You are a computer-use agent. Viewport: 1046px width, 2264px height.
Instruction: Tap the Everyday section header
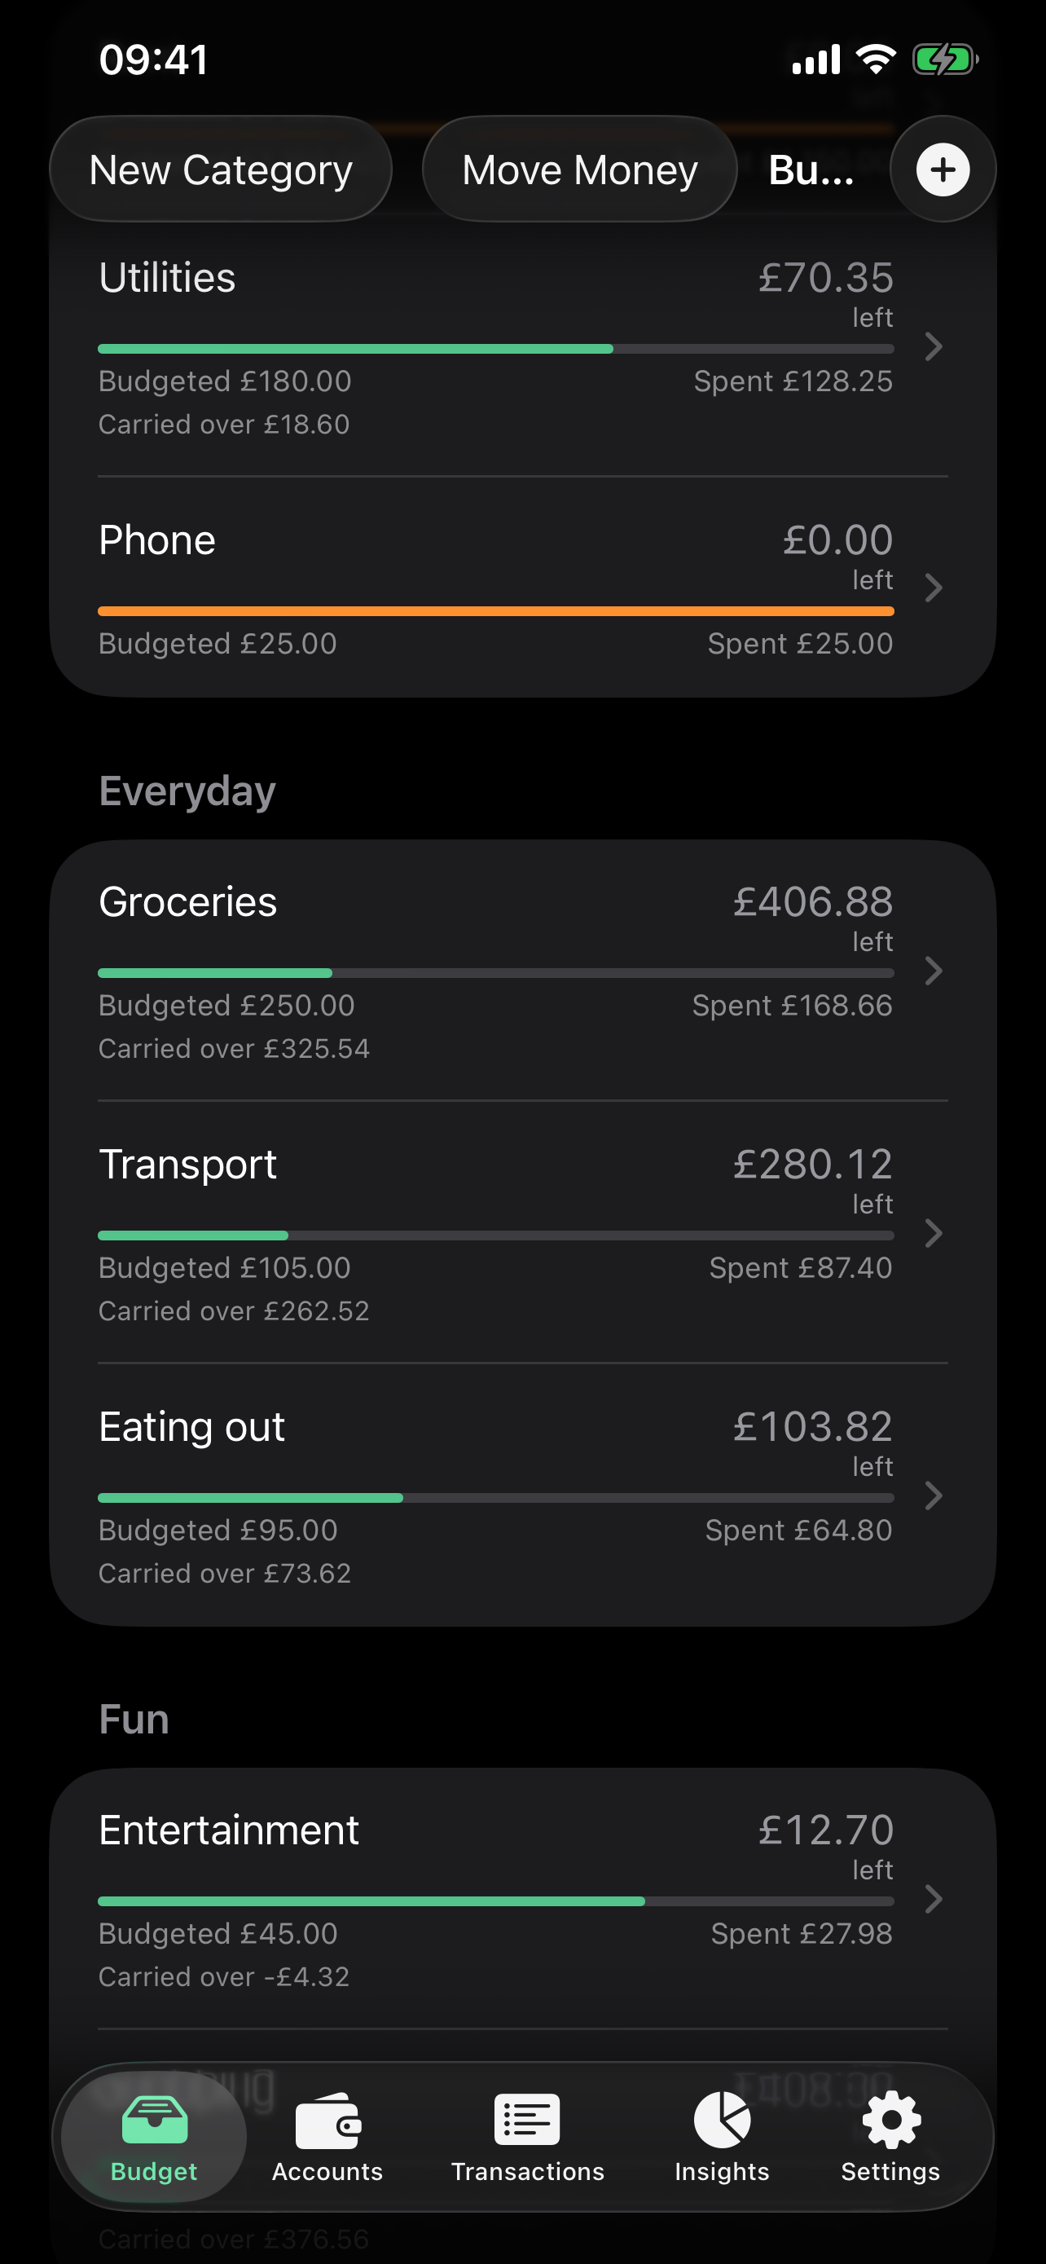[x=187, y=791]
